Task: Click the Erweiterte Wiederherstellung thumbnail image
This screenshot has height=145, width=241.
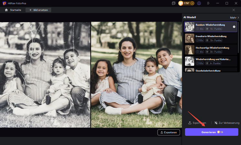Action: tap(190, 38)
